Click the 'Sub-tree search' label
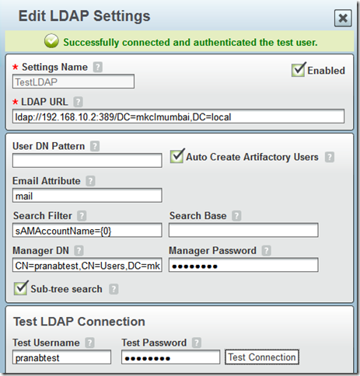This screenshot has width=360, height=376. tap(66, 289)
